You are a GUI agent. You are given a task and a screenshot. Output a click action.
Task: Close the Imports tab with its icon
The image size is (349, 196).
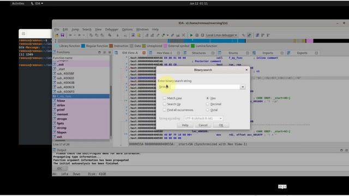282,53
